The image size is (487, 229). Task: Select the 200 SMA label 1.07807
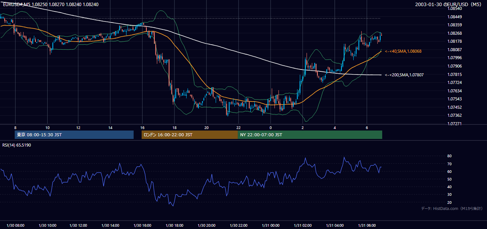pos(404,75)
